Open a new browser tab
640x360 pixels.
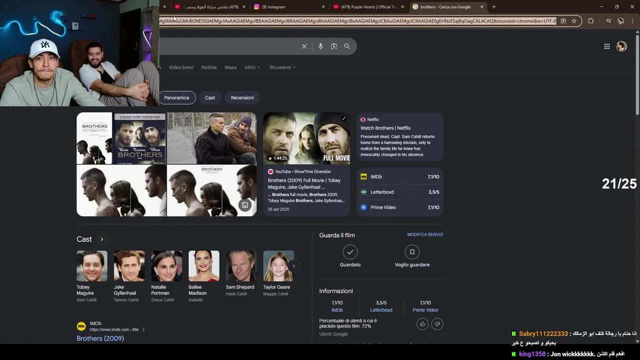point(494,7)
